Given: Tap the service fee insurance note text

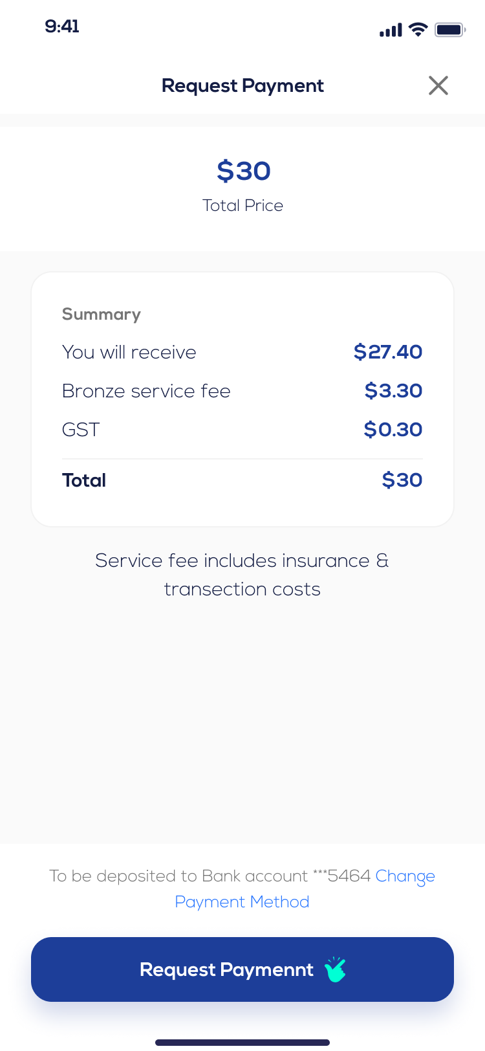Looking at the screenshot, I should click(242, 575).
